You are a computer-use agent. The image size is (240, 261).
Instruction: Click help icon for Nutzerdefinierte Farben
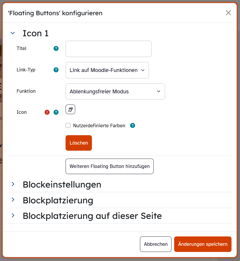[133, 126]
